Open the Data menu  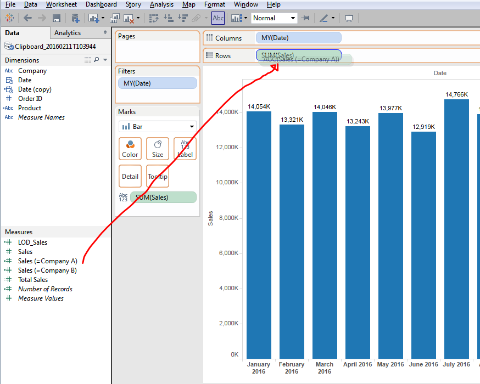click(31, 4)
